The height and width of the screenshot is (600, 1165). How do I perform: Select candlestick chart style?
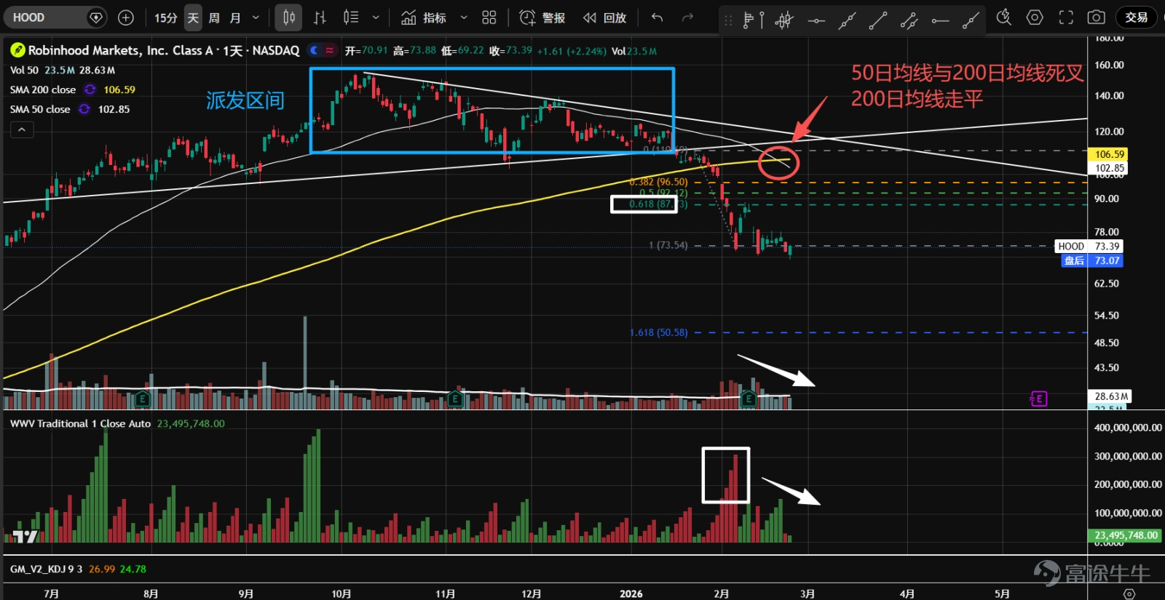(x=289, y=17)
